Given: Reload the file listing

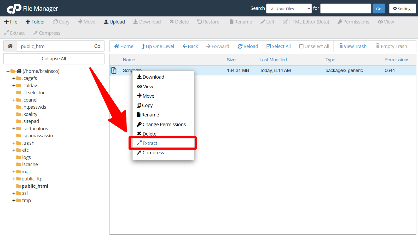Looking at the screenshot, I should (x=248, y=46).
